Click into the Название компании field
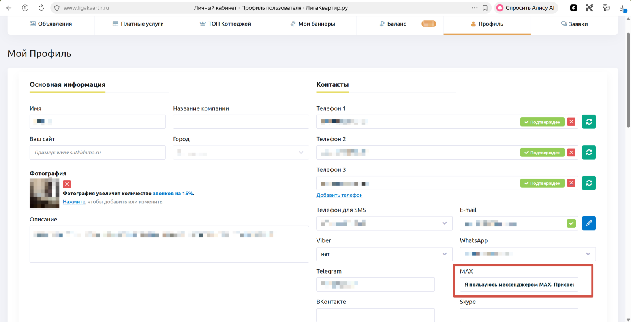 pyautogui.click(x=241, y=122)
